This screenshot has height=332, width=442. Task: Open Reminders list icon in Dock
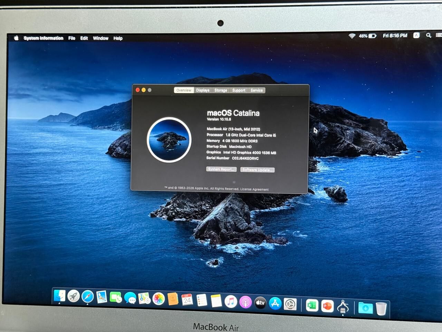[202, 300]
